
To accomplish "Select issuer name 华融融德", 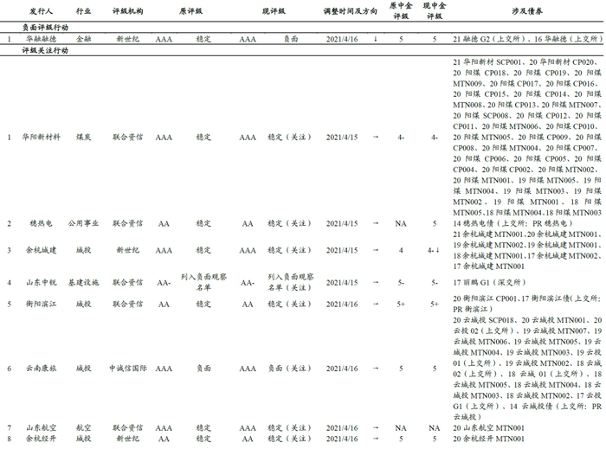I will click(x=41, y=39).
